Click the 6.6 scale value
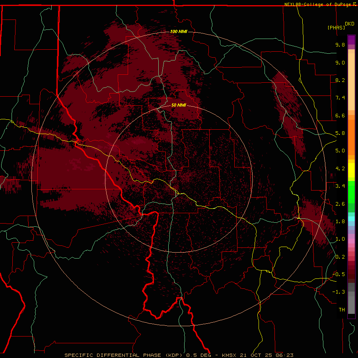This screenshot has width=358, height=358. 340,115
